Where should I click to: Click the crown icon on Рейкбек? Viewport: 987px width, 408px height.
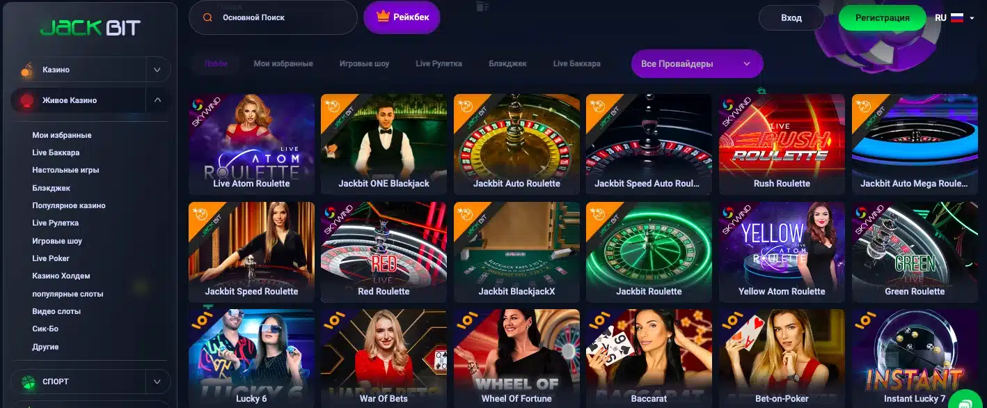383,17
